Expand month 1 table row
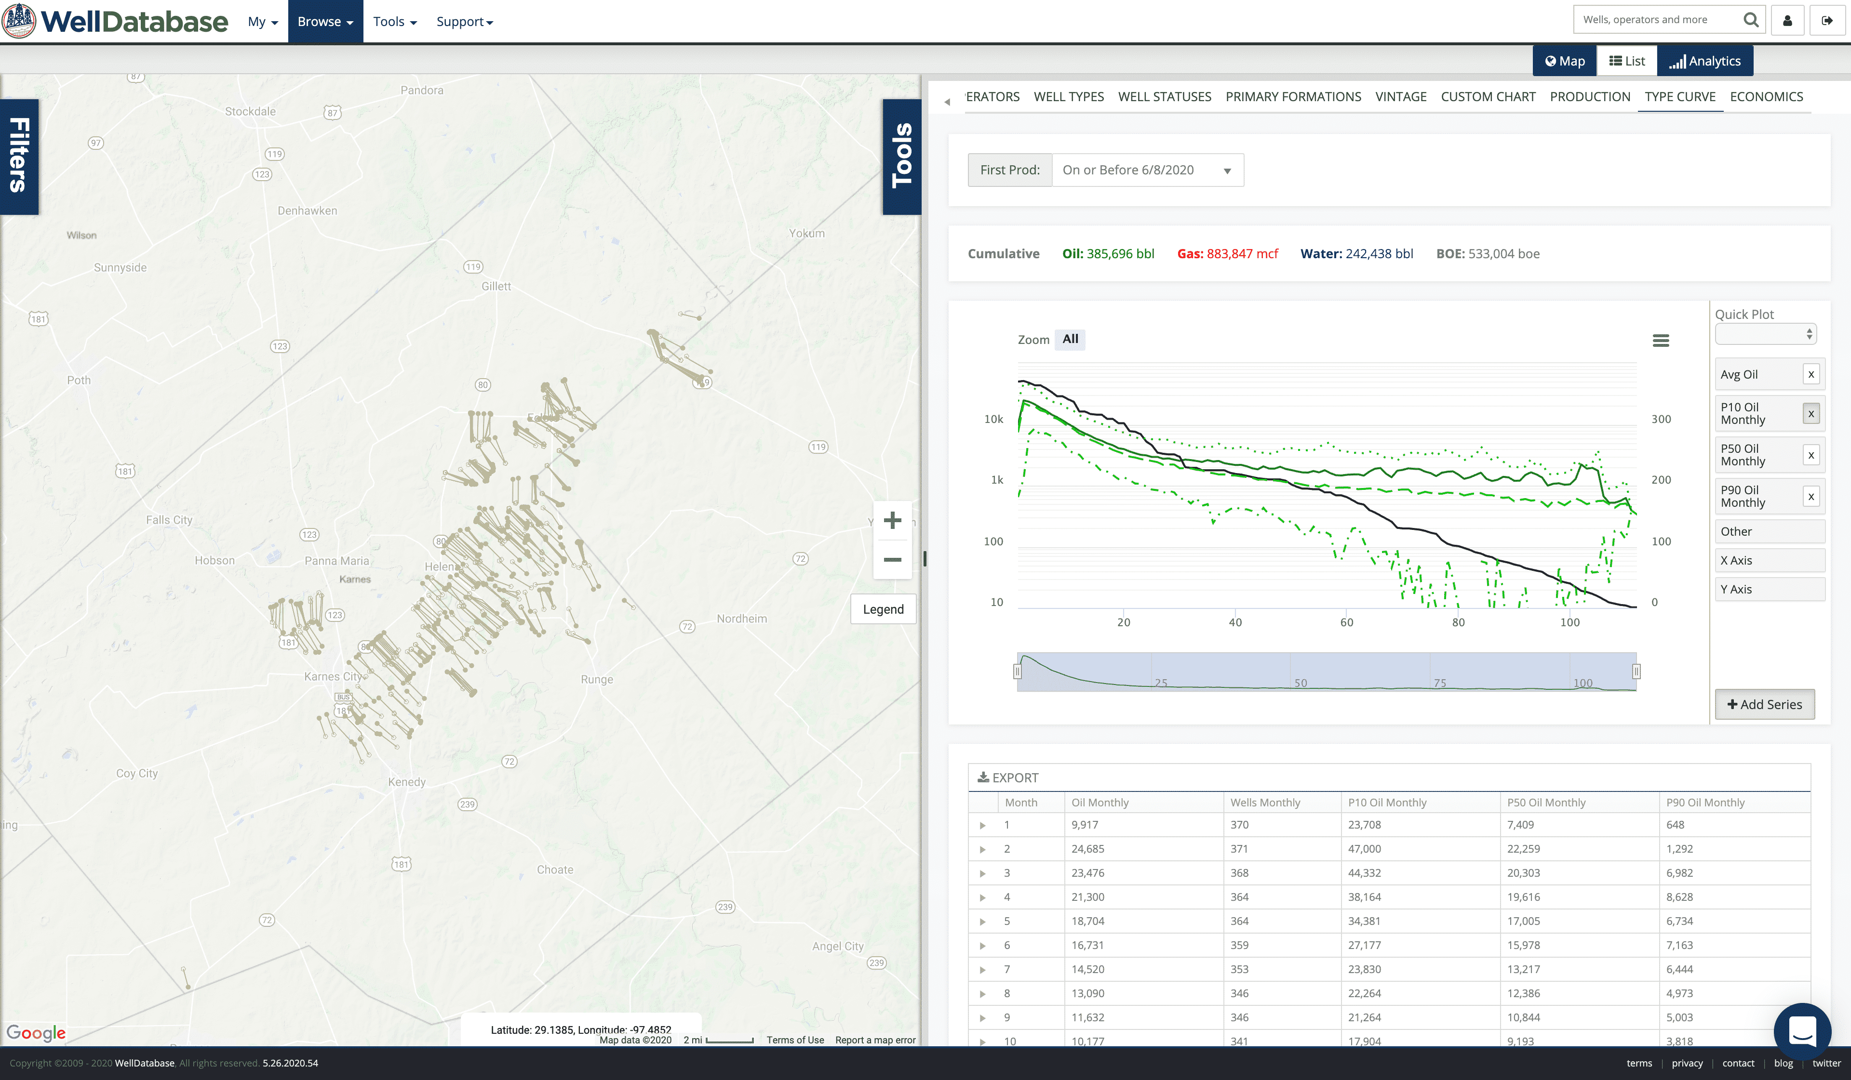Image resolution: width=1851 pixels, height=1080 pixels. (982, 825)
